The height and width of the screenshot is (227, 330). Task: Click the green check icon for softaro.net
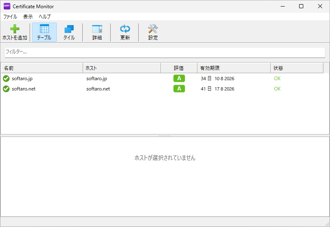(x=6, y=89)
